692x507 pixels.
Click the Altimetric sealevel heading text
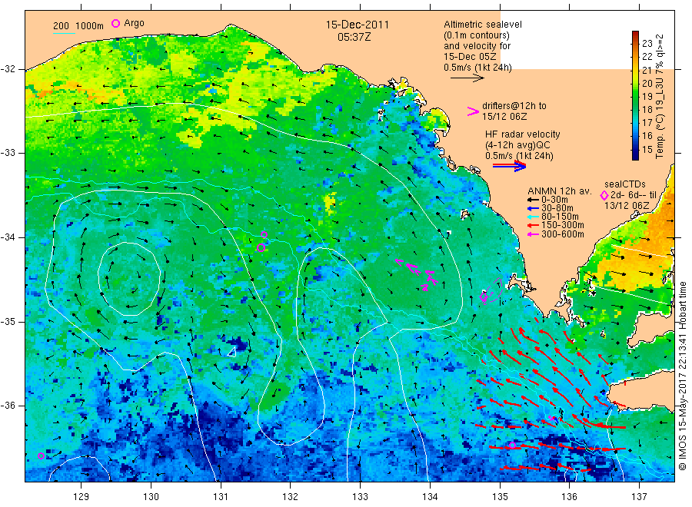483,25
